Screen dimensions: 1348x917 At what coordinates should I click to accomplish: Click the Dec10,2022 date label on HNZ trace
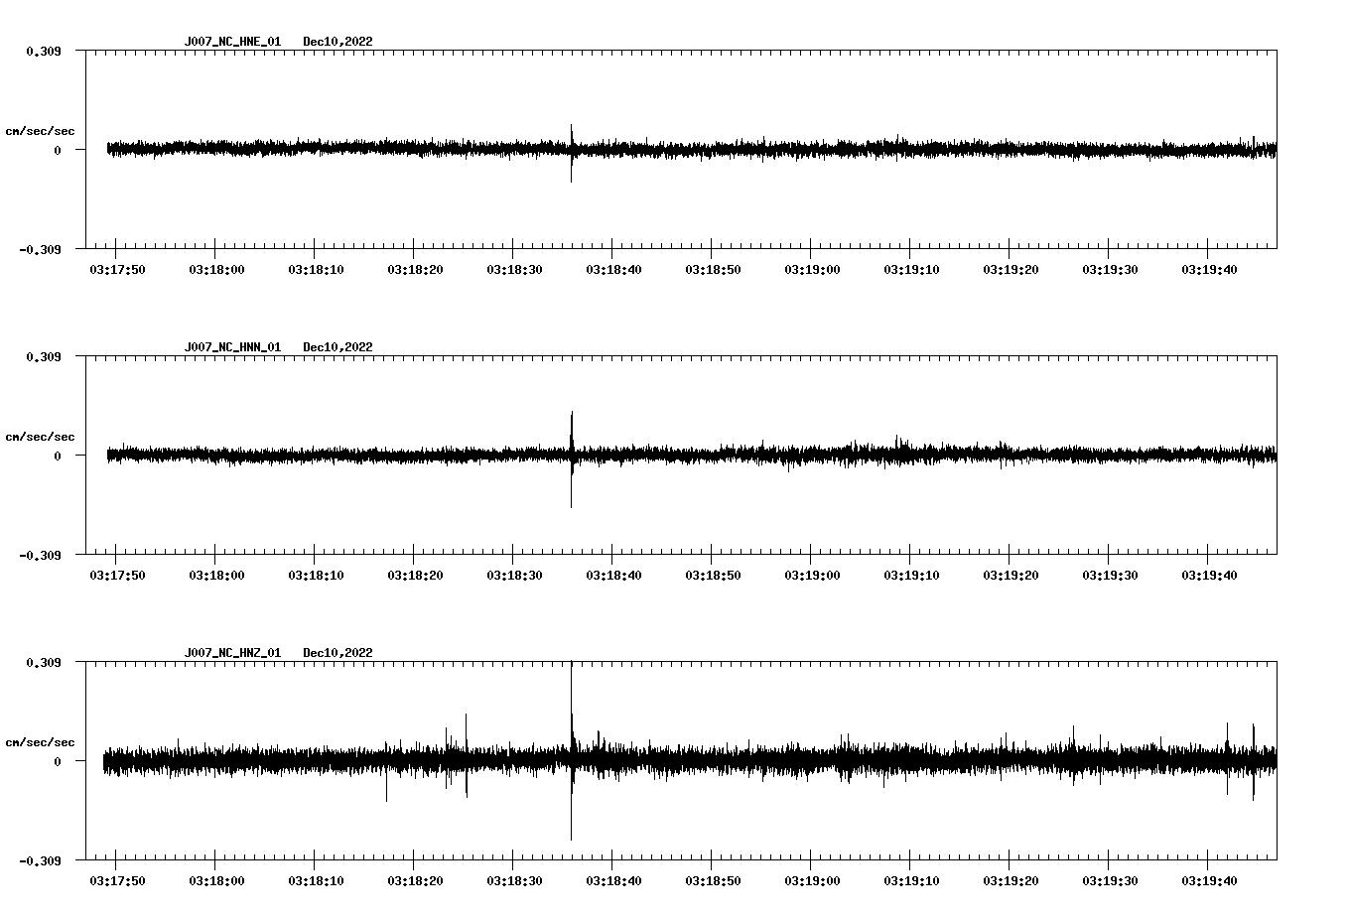tap(338, 653)
